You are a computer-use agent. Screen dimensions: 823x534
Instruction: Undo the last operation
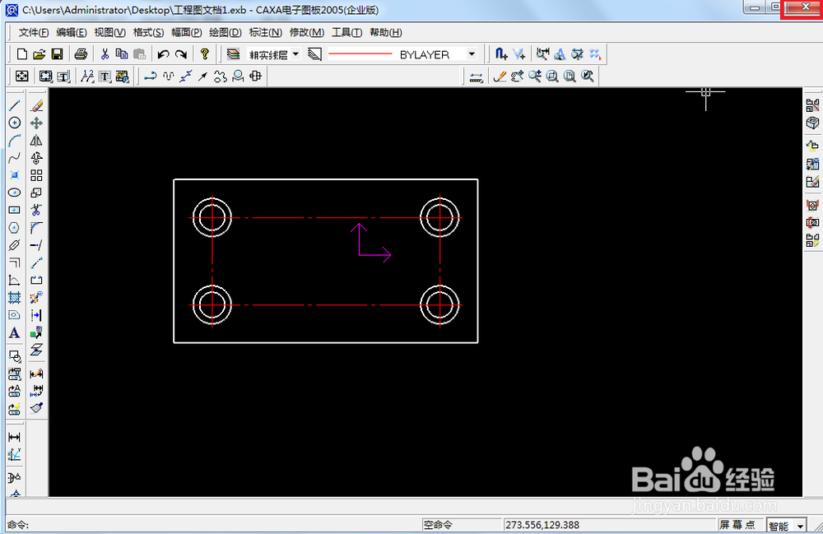pyautogui.click(x=163, y=54)
